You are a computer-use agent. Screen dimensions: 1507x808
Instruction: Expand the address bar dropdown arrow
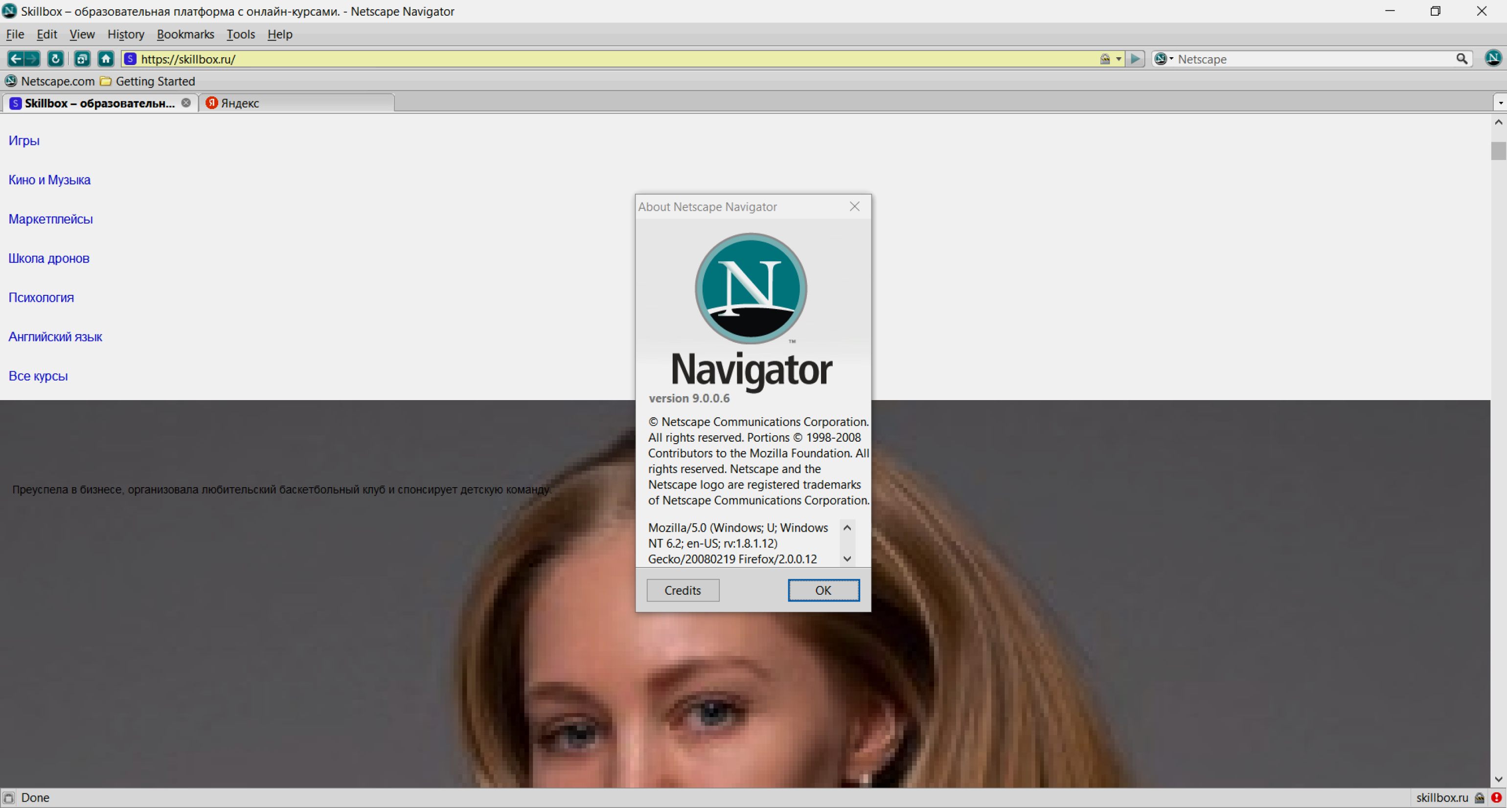pyautogui.click(x=1118, y=58)
